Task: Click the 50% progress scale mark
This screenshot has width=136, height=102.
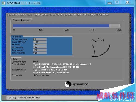Action: pyautogui.click(x=67, y=30)
